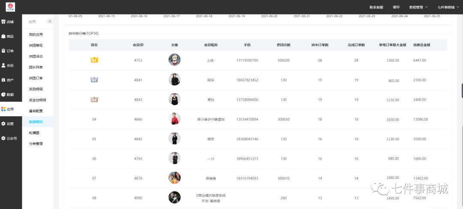Image resolution: width=463 pixels, height=209 pixels.
Task: Click the 会员昵称 column header
Action: pos(211,45)
